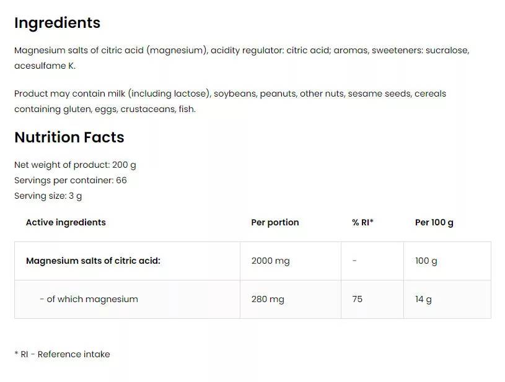Viewport: 505px width, 382px height.
Task: Click the % RI* column header
Action: coord(362,222)
